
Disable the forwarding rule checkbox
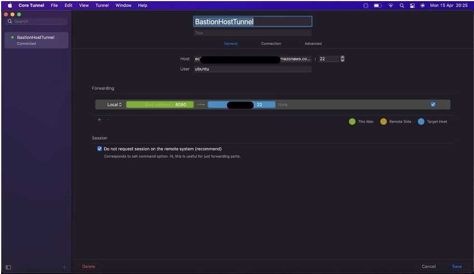[x=433, y=104]
